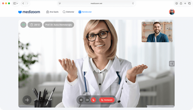Open the call settings gear
The width and height of the screenshot is (193, 110).
(x=81, y=100)
